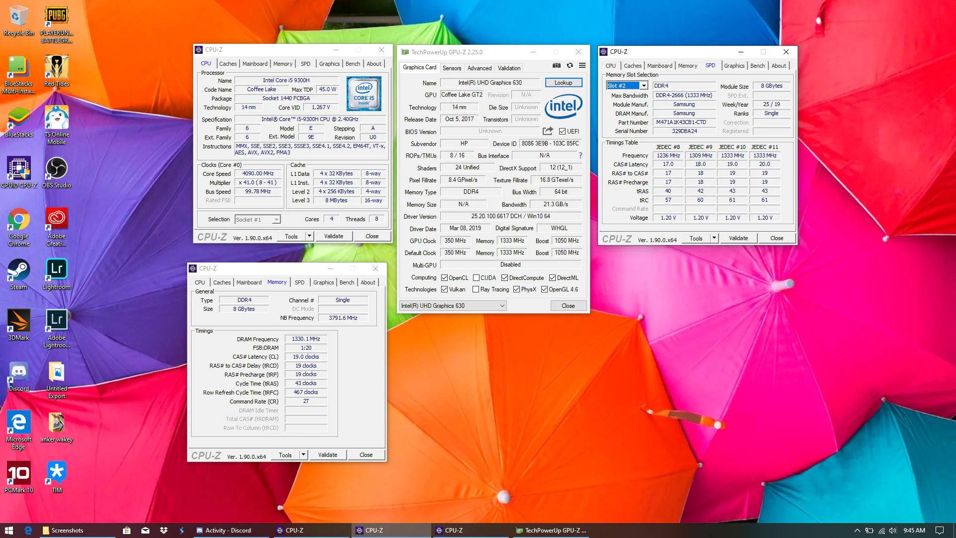The width and height of the screenshot is (956, 538).
Task: Toggle the Ray Tracing checkbox
Action: (476, 289)
